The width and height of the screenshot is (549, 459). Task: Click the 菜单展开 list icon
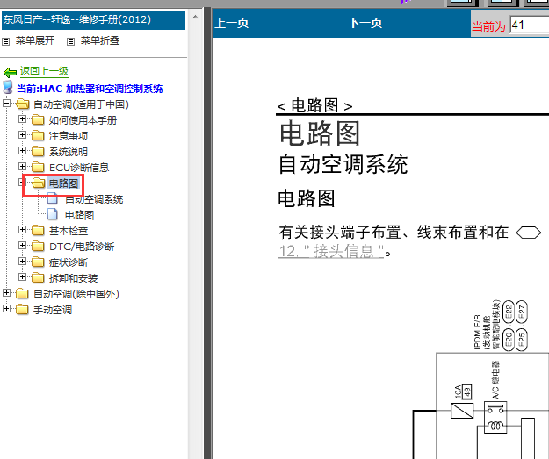[6, 41]
